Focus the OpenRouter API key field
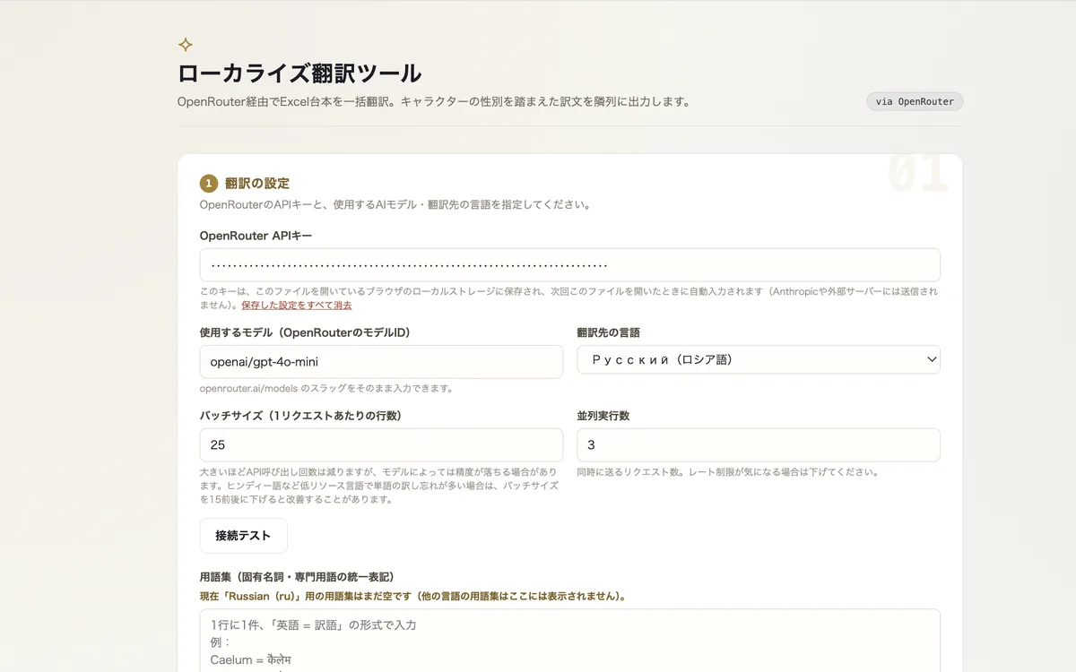The image size is (1076, 672). point(569,265)
